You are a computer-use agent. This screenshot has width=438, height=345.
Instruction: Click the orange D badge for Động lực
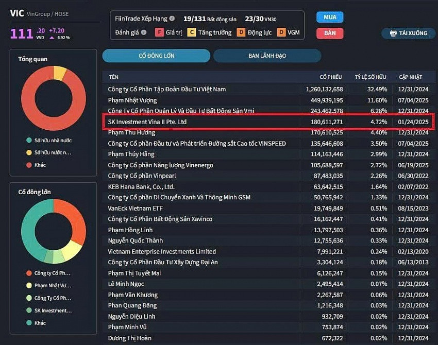tap(241, 32)
